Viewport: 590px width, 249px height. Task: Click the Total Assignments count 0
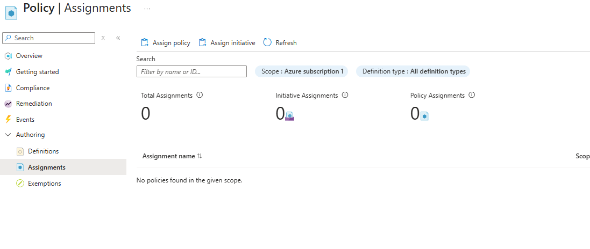[146, 113]
